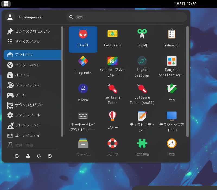Select オフィス category
The height and width of the screenshot is (190, 217).
point(32,75)
